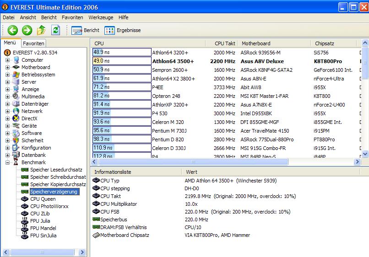Expand the Motherboard tree node
The image size is (369, 257).
(7, 67)
